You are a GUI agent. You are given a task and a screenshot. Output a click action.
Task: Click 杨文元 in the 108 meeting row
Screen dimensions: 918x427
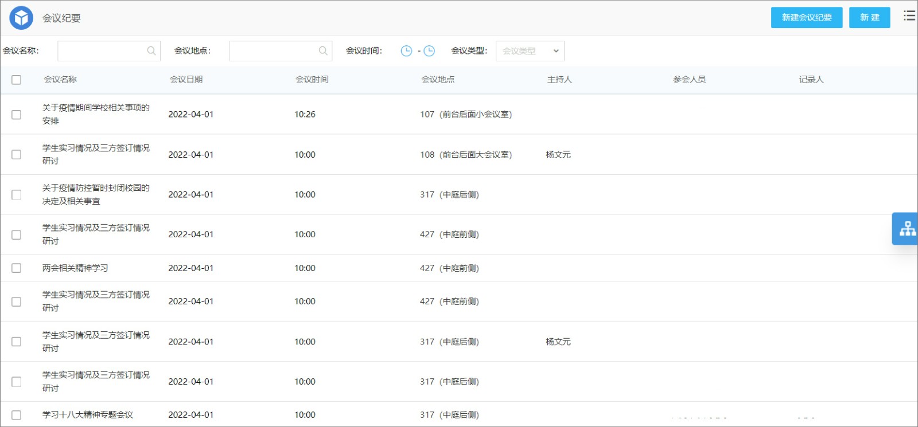tap(558, 155)
